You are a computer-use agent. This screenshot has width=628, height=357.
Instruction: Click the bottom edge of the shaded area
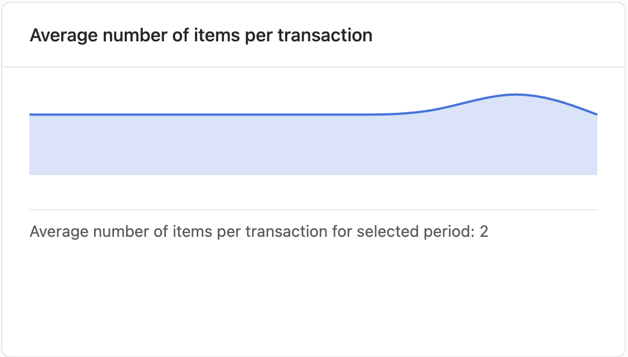point(313,174)
